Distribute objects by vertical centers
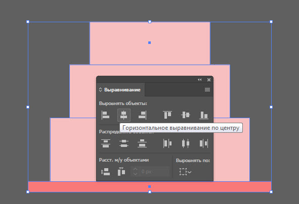Screen dimensions: 299x204 (x=124, y=143)
